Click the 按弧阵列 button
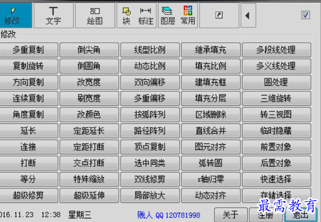Screen dimensions: 321x222 150,115
